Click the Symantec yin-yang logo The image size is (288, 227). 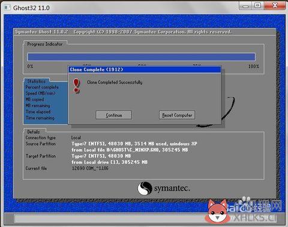point(145,188)
